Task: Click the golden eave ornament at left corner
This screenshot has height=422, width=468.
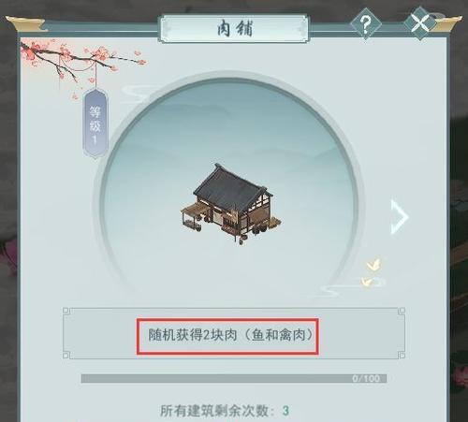Action: click(x=25, y=23)
